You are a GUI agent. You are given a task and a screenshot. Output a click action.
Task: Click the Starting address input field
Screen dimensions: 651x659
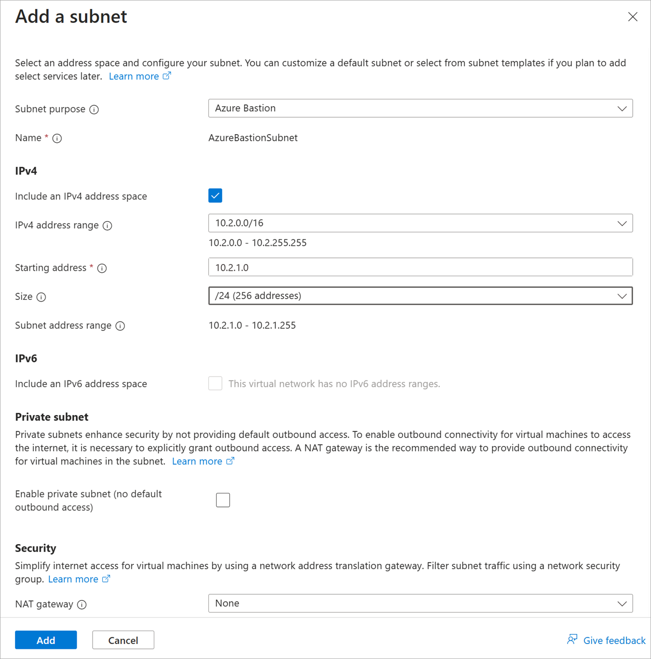click(420, 267)
